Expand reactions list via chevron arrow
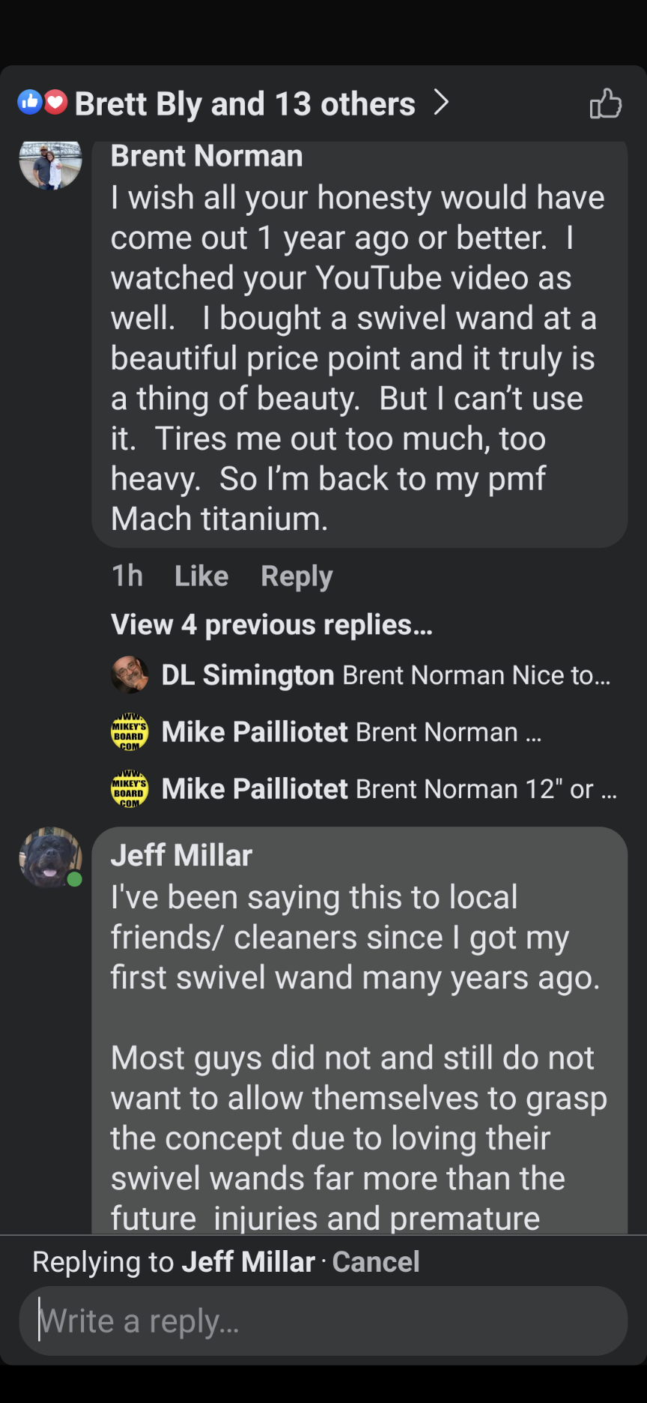Viewport: 647px width, 1403px height. click(442, 102)
